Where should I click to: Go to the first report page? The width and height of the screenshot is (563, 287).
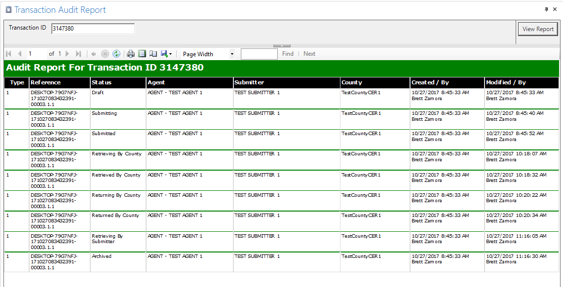click(8, 54)
